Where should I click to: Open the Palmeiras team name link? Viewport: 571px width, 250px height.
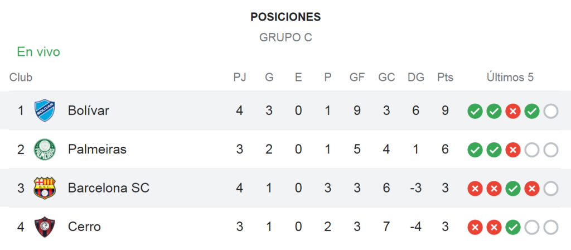[x=97, y=150]
